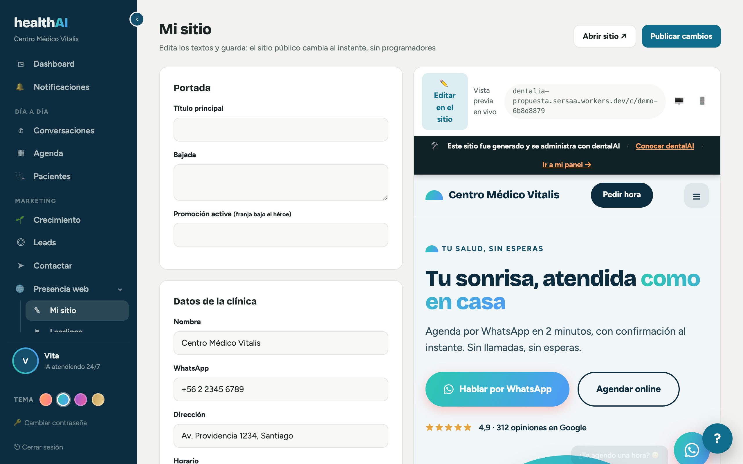Image resolution: width=743 pixels, height=464 pixels.
Task: Click the Notificaciones bell icon
Action: coord(20,87)
